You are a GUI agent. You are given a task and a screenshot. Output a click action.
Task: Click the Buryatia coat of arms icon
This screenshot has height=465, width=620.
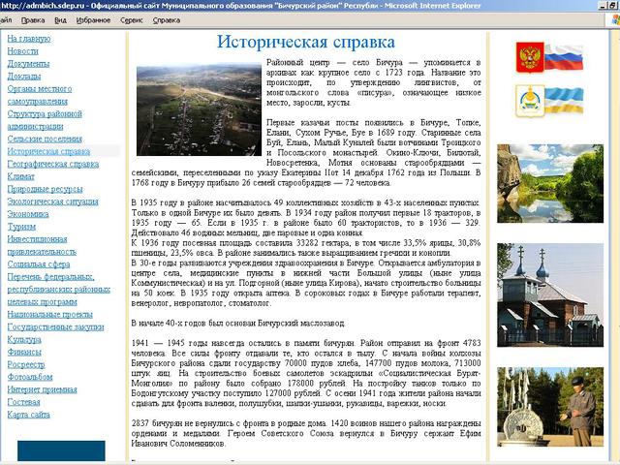click(530, 101)
